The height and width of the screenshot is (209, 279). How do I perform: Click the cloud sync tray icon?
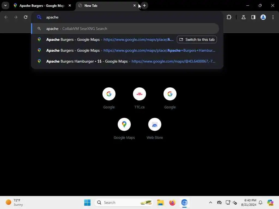[x=219, y=202]
